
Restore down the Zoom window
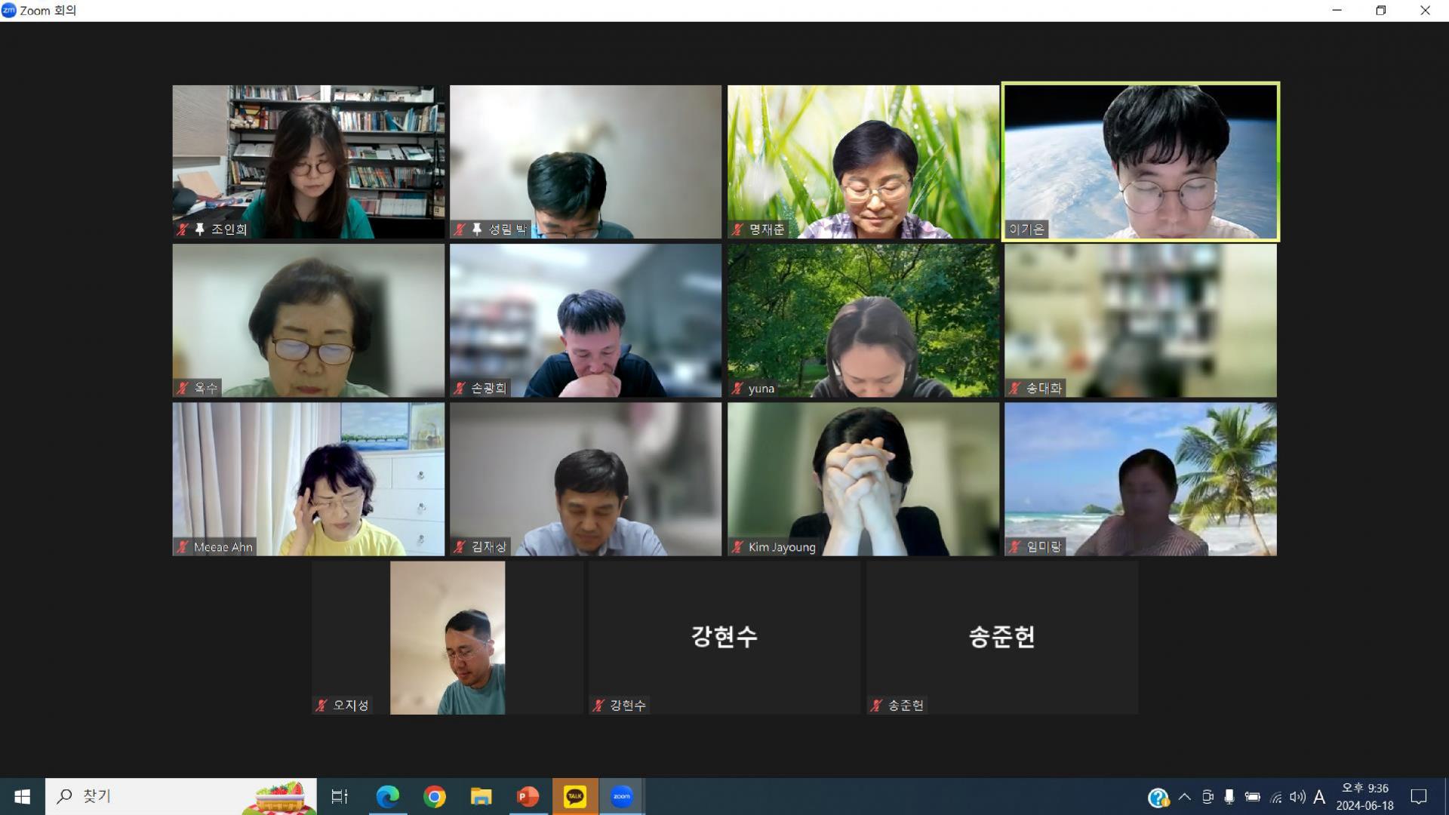[1381, 11]
